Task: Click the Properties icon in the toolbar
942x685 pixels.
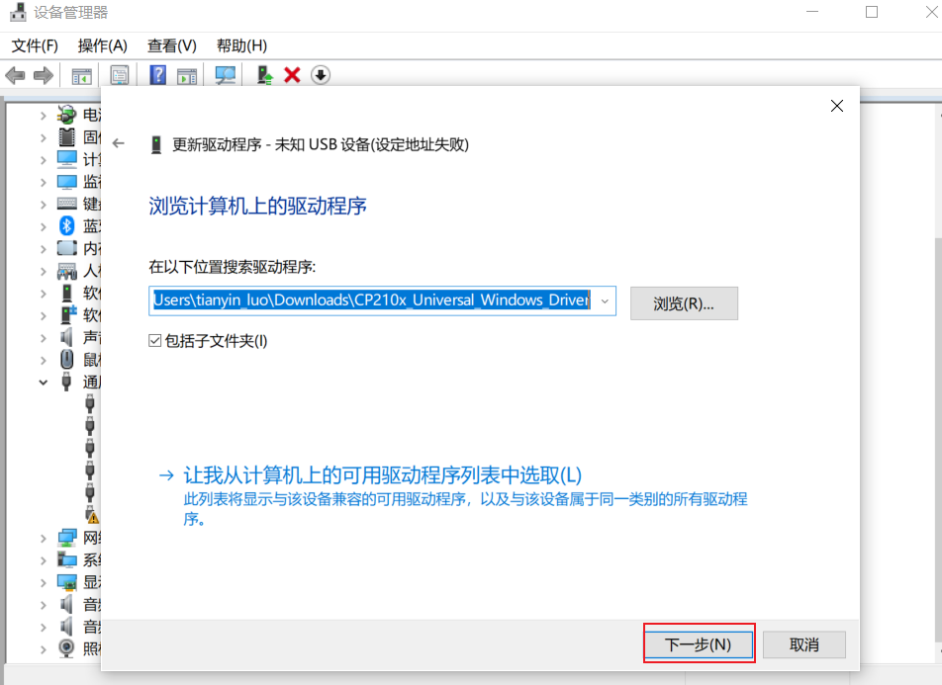Action: click(x=119, y=75)
